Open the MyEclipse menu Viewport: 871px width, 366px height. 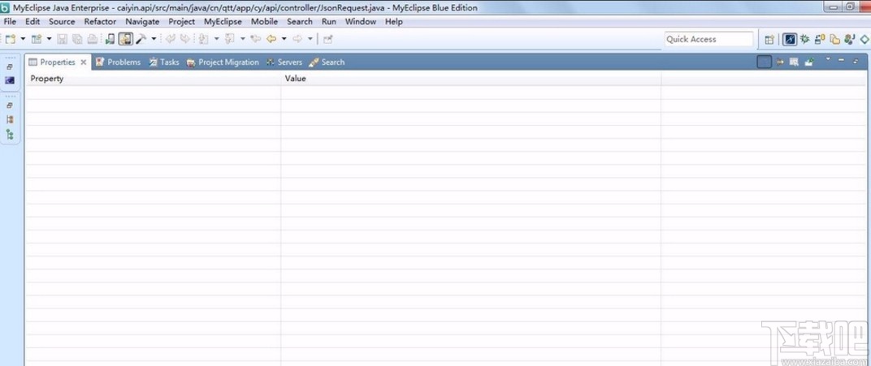223,22
